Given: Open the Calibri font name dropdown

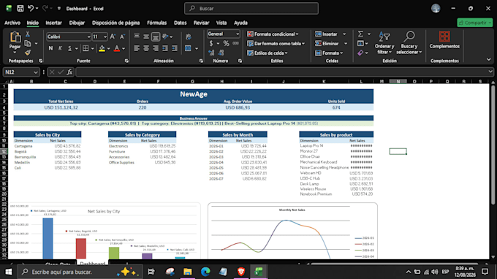Looking at the screenshot, I should (x=88, y=37).
